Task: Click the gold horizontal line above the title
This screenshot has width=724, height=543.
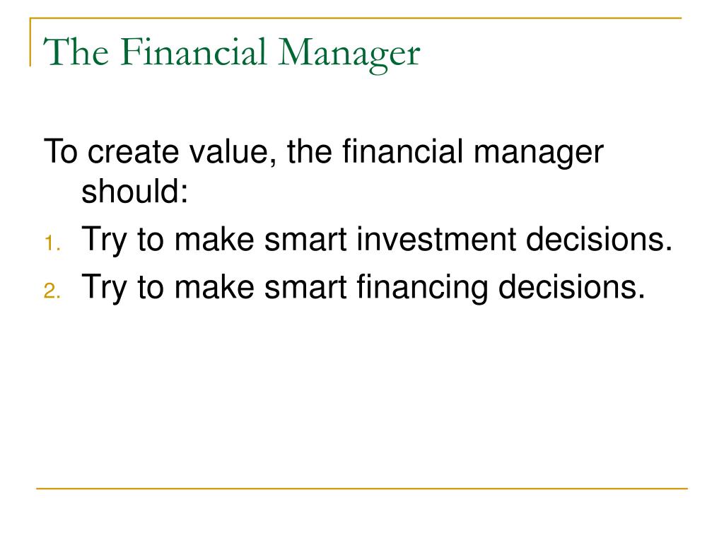Action: [356, 18]
